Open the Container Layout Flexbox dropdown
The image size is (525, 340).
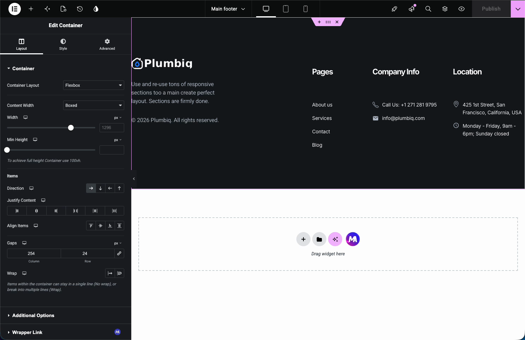(x=93, y=85)
